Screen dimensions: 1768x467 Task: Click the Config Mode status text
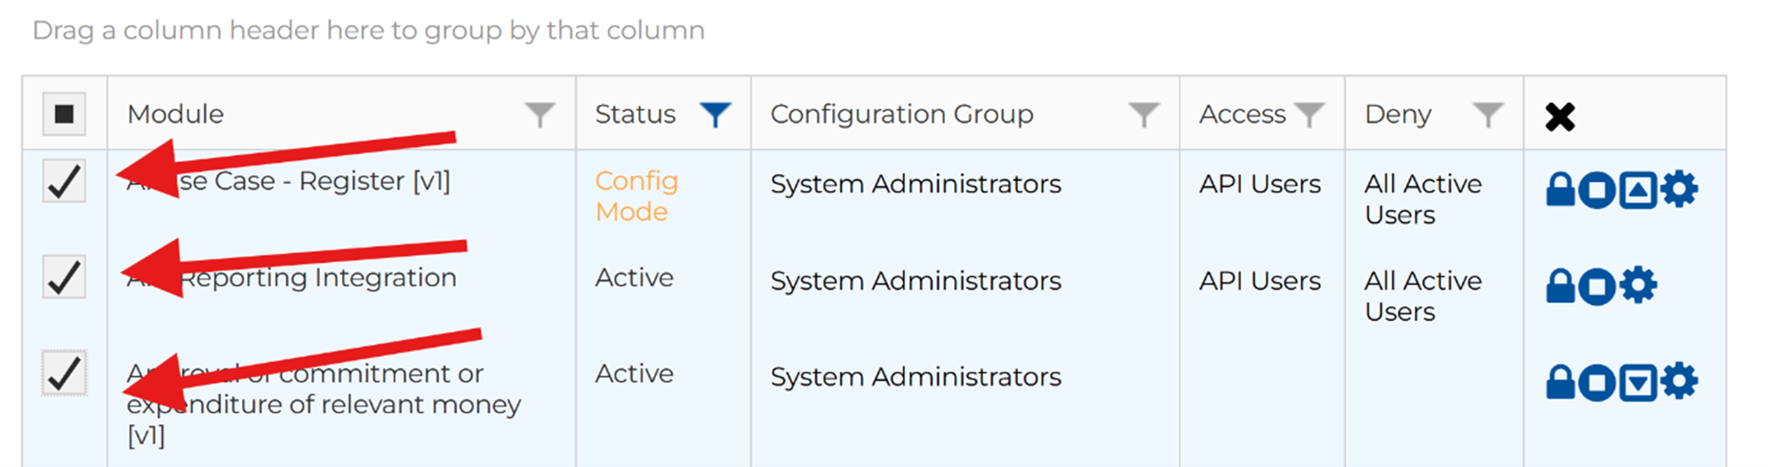click(636, 196)
